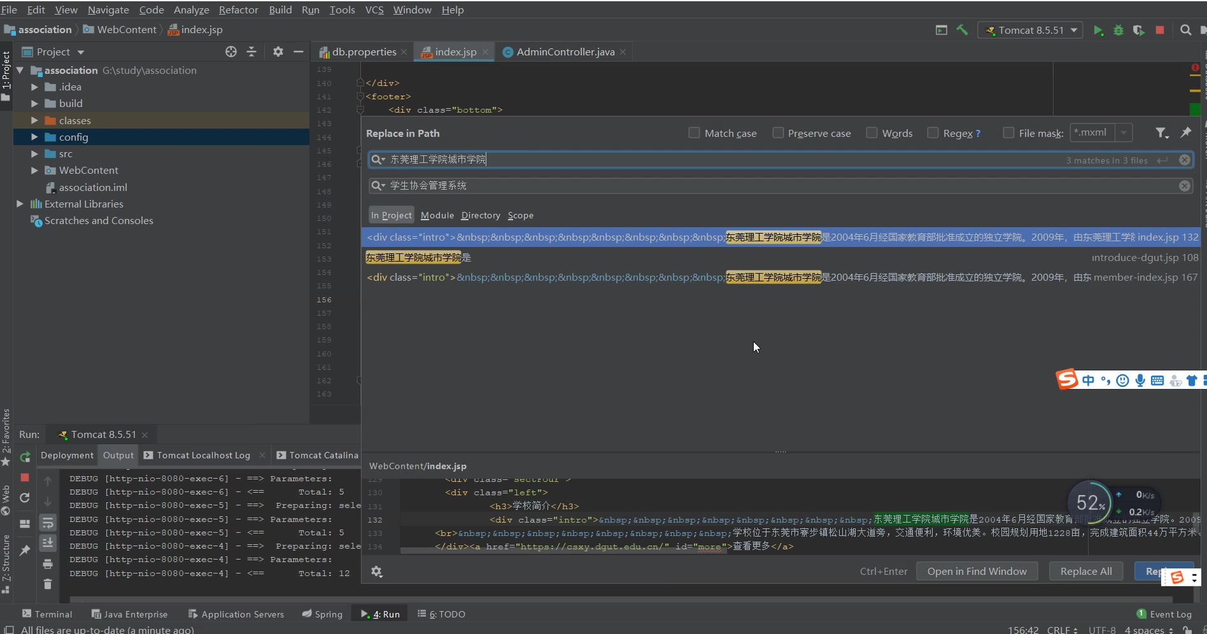Click the Replace All button
1207x634 pixels.
coord(1085,572)
